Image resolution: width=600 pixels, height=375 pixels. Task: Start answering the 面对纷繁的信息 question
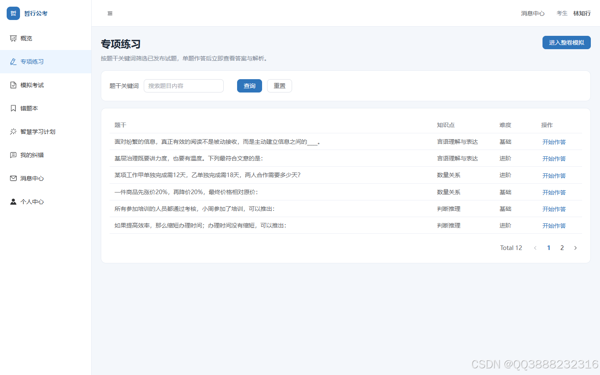coord(554,142)
